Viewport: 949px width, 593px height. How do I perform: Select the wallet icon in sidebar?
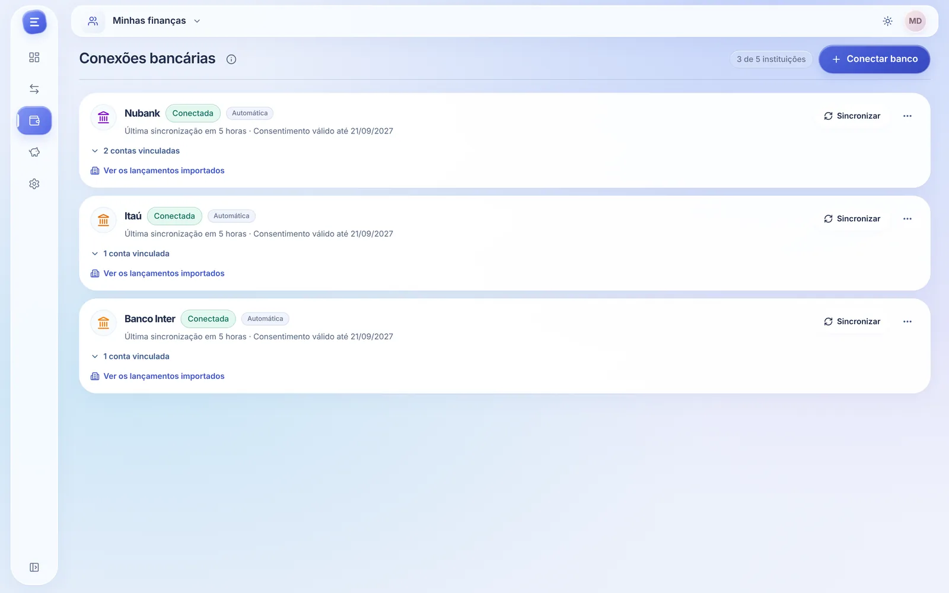(34, 121)
